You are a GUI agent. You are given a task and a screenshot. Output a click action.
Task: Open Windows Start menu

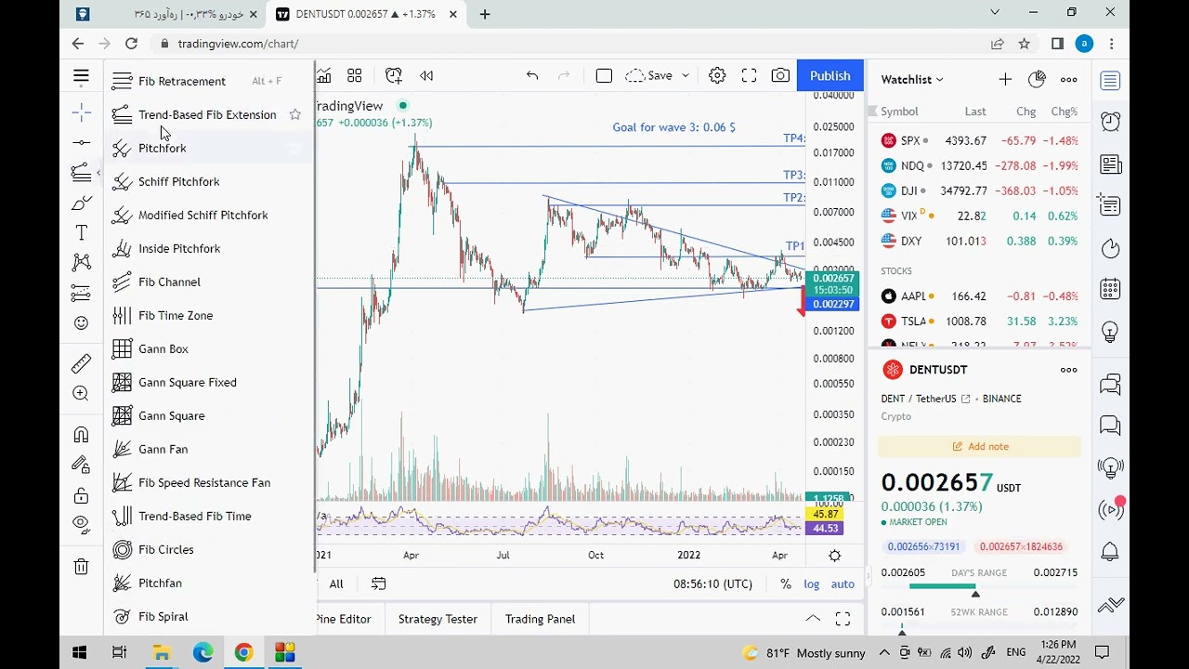[80, 652]
